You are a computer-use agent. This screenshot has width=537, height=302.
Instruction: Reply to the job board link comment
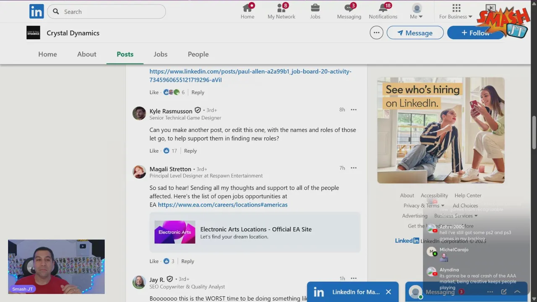[x=198, y=92]
